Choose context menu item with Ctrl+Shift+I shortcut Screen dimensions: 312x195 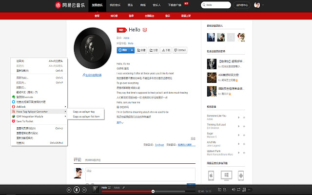(x=39, y=143)
